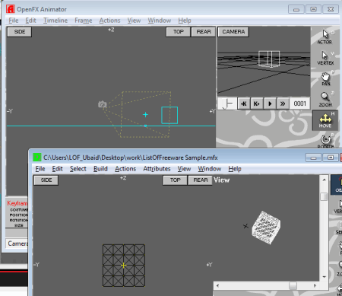Click the camera icon in side viewport

click(x=103, y=104)
